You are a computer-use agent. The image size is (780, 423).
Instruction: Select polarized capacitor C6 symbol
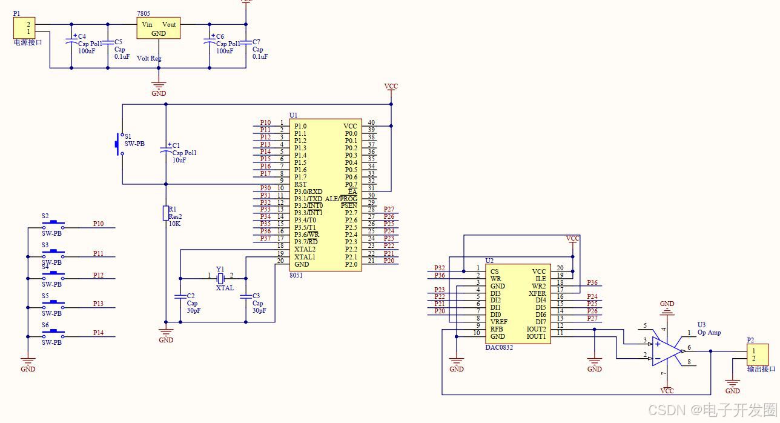pos(210,39)
